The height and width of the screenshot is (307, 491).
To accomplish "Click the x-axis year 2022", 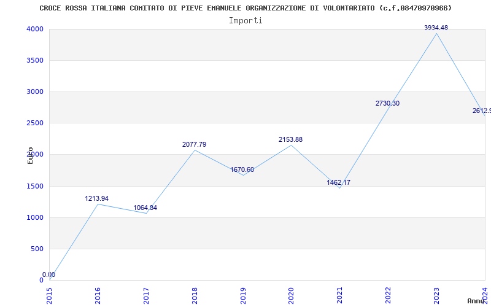I will tap(389, 296).
